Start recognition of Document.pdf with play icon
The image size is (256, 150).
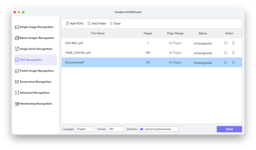(x=226, y=62)
